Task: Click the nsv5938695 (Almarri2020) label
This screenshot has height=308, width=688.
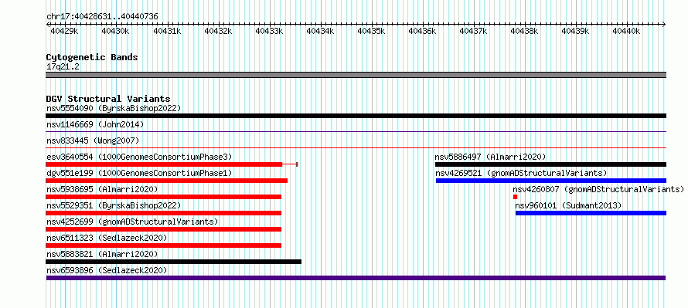Action: 102,189
